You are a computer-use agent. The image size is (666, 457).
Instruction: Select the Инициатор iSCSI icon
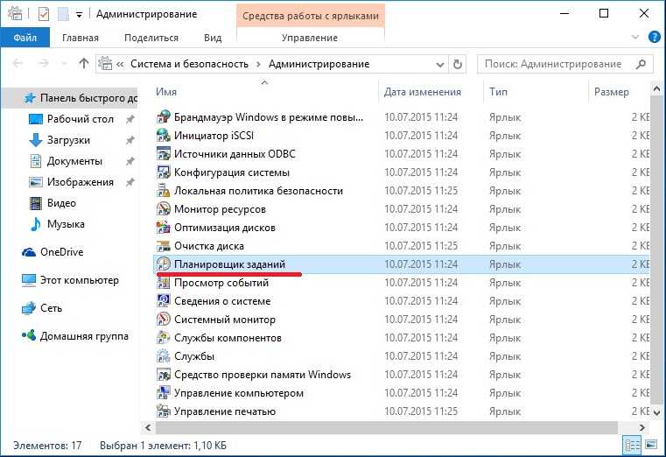point(164,136)
